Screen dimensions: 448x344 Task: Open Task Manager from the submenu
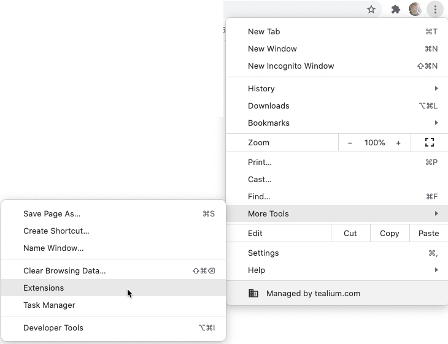click(x=49, y=305)
